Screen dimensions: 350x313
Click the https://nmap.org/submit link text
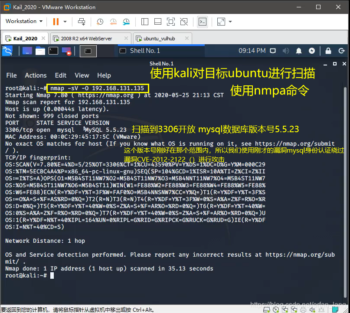pyautogui.click(x=294, y=143)
